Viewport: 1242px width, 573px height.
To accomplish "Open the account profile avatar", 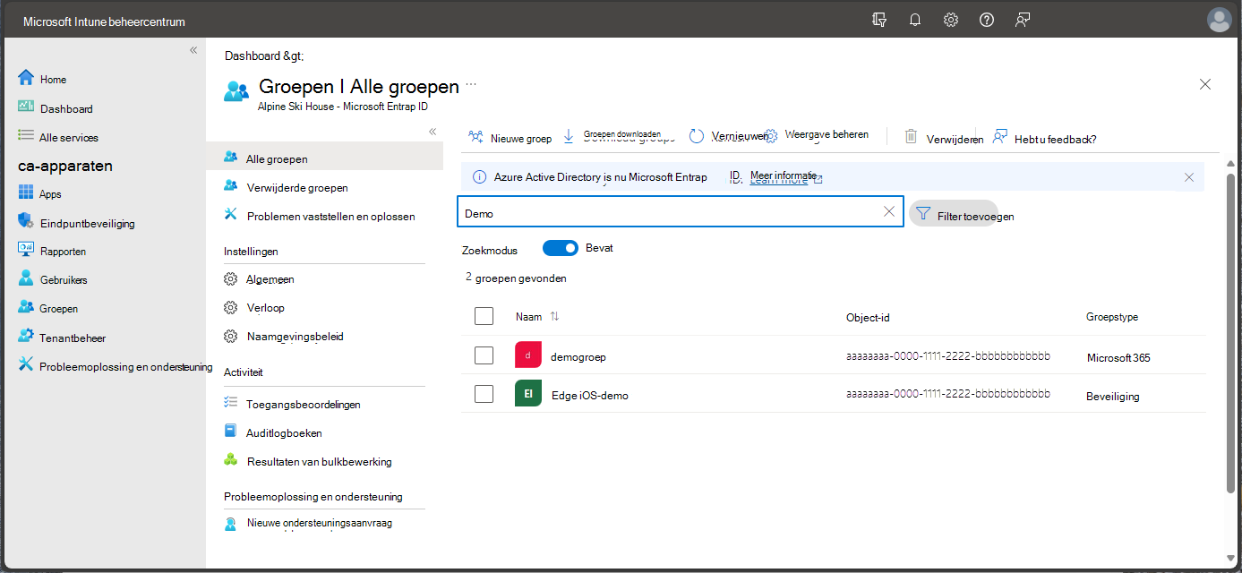I will pyautogui.click(x=1220, y=20).
